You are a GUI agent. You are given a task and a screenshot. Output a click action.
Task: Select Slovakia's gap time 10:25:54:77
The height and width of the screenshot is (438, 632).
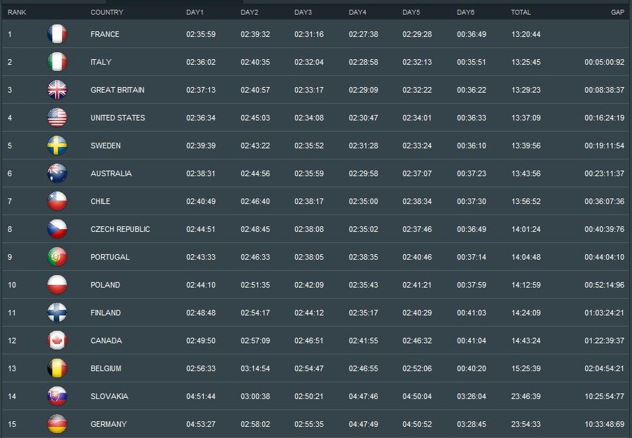604,396
